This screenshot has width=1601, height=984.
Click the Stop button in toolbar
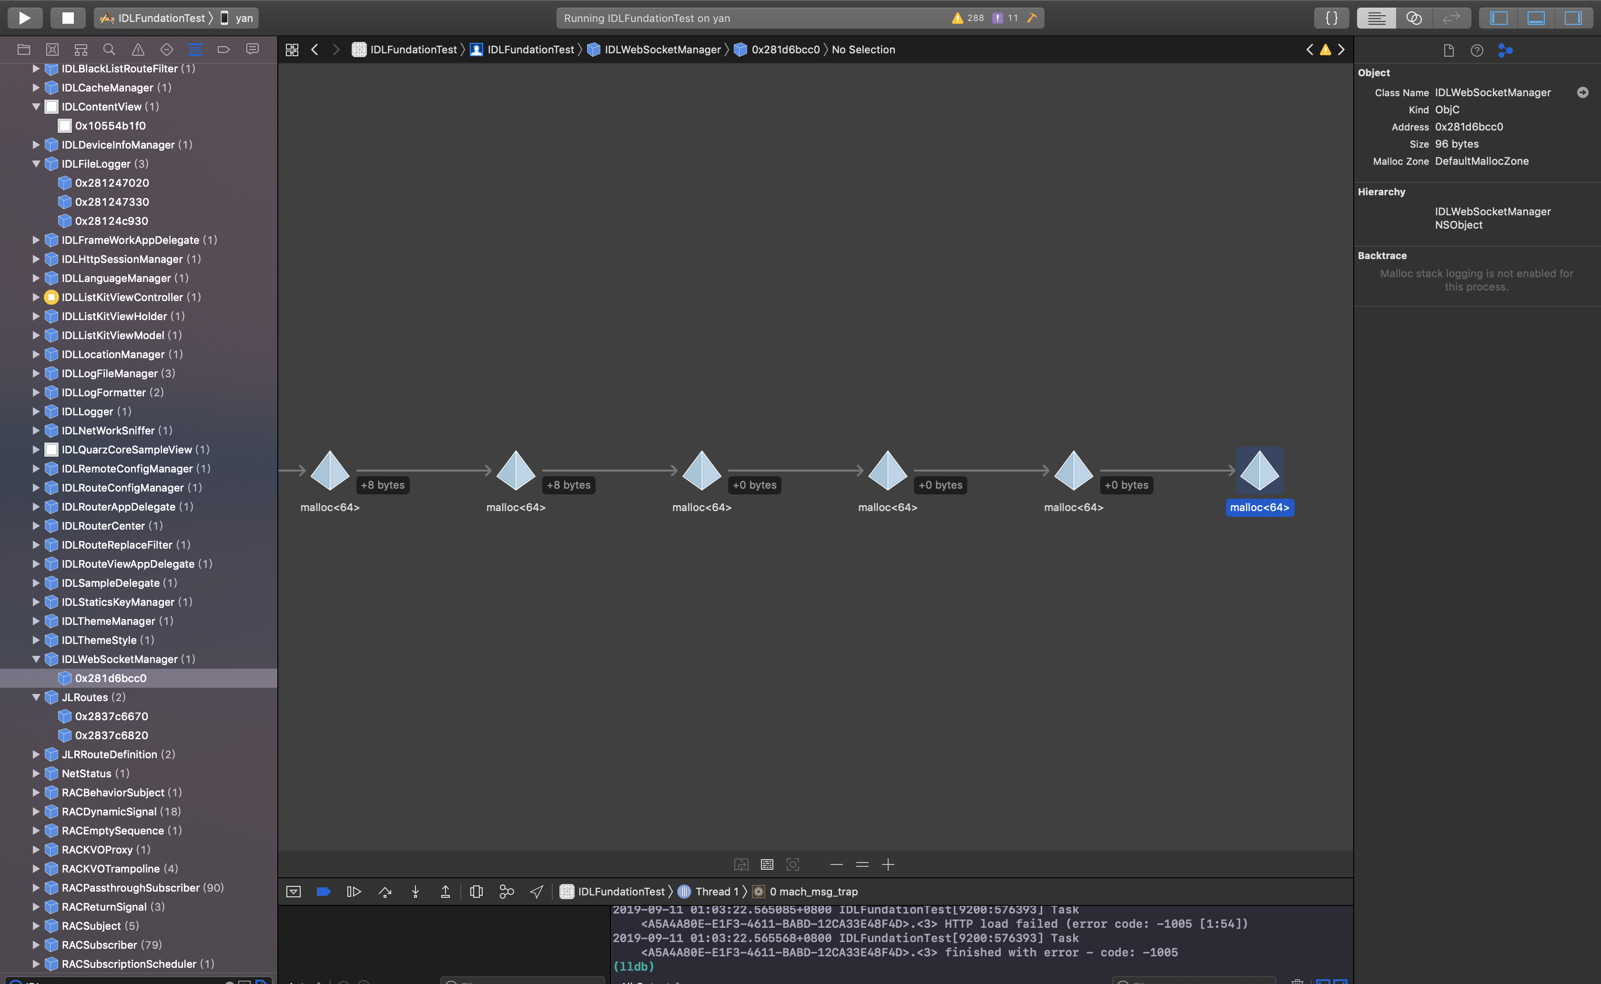click(68, 18)
